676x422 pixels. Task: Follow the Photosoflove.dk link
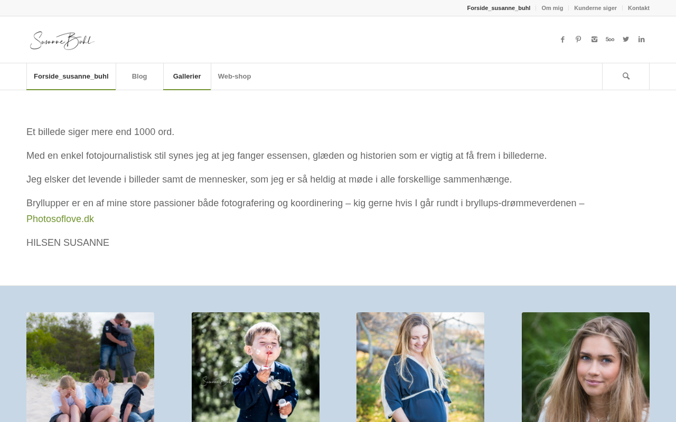[x=60, y=219]
